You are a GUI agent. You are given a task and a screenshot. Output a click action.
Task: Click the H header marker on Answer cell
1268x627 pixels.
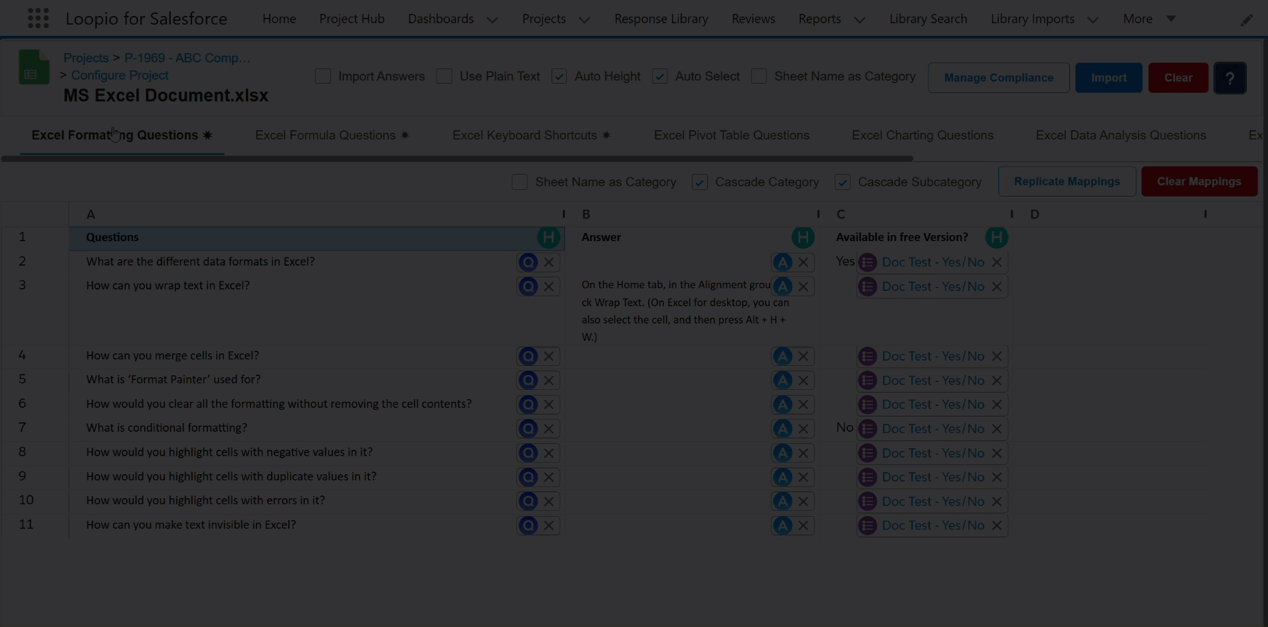coord(803,237)
